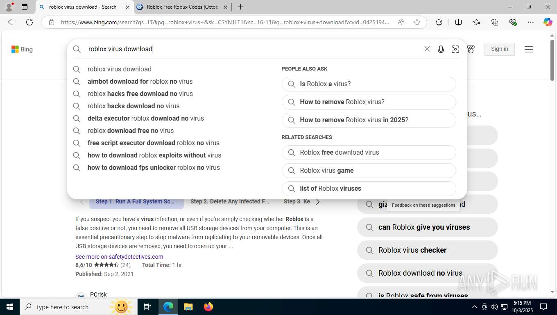557x315 pixels.
Task: Search Roblox free download virus
Action: tap(369, 153)
